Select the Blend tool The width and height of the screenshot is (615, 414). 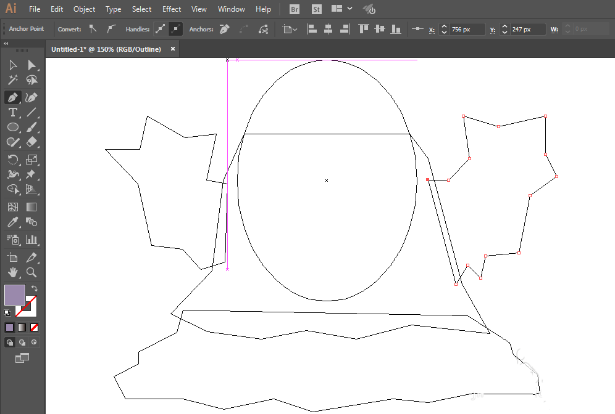[x=31, y=222]
